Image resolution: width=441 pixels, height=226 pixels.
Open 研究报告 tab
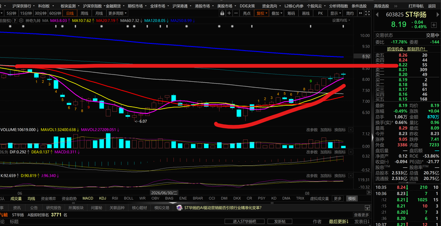pyautogui.click(x=53, y=208)
